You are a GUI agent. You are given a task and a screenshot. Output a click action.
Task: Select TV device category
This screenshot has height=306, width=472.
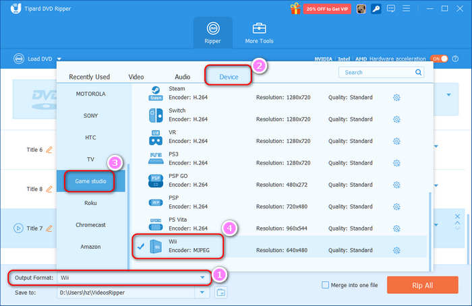(90, 159)
